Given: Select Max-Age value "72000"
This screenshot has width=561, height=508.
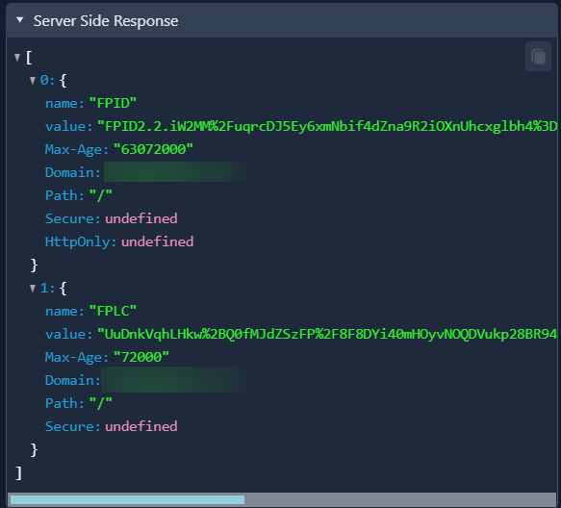Looking at the screenshot, I should [x=140, y=357].
